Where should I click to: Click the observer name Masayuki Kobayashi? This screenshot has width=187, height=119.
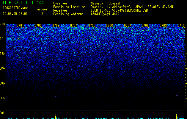point(107,3)
